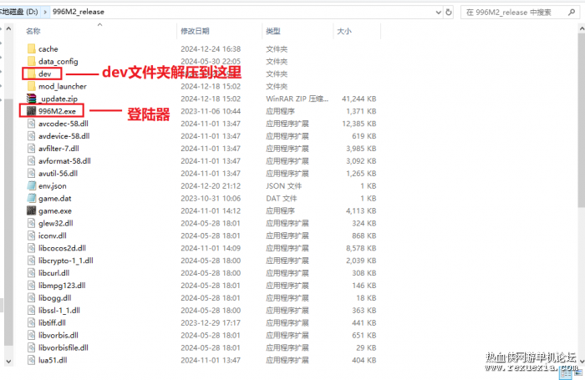Click the avcodec-58.dll file icon
Image resolution: width=585 pixels, height=380 pixels.
coord(32,124)
